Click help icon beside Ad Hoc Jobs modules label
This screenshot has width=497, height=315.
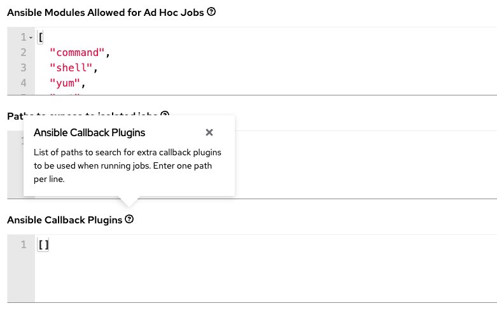[x=211, y=11]
